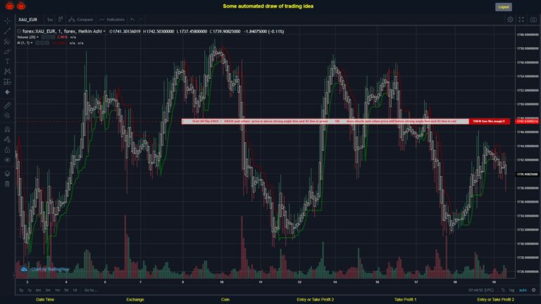Hide all drawings with eye icon
The height and width of the screenshot is (304, 541).
(7, 160)
